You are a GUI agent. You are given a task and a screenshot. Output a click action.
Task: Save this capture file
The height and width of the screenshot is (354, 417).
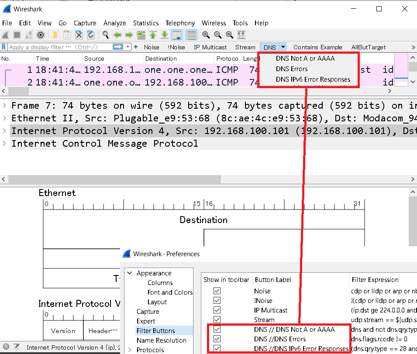click(x=67, y=35)
